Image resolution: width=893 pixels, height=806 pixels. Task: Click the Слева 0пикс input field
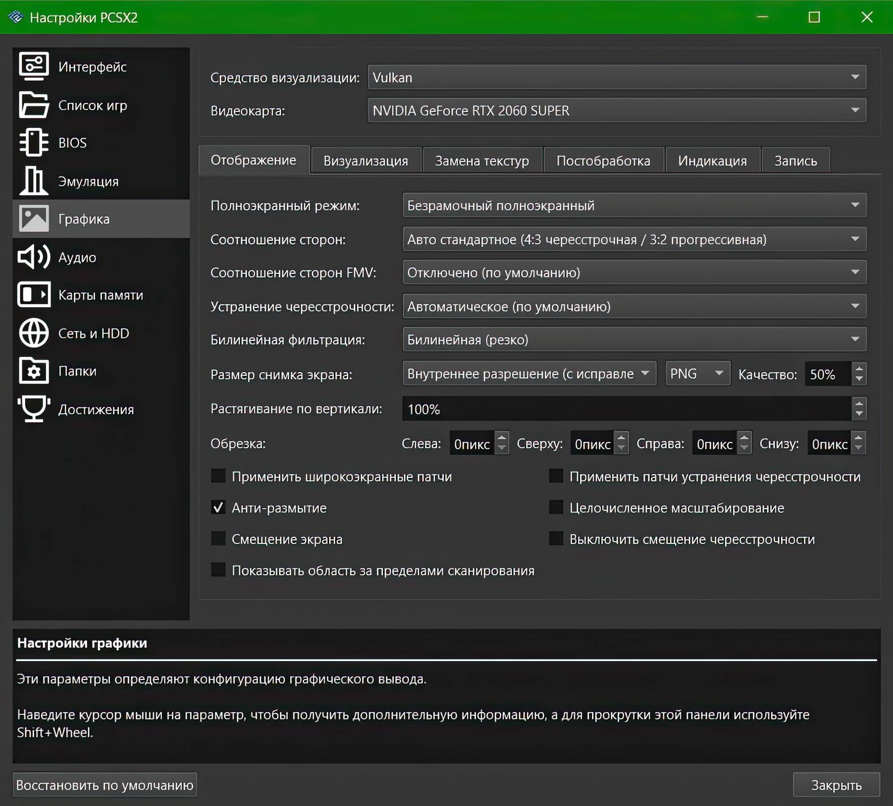coord(472,443)
